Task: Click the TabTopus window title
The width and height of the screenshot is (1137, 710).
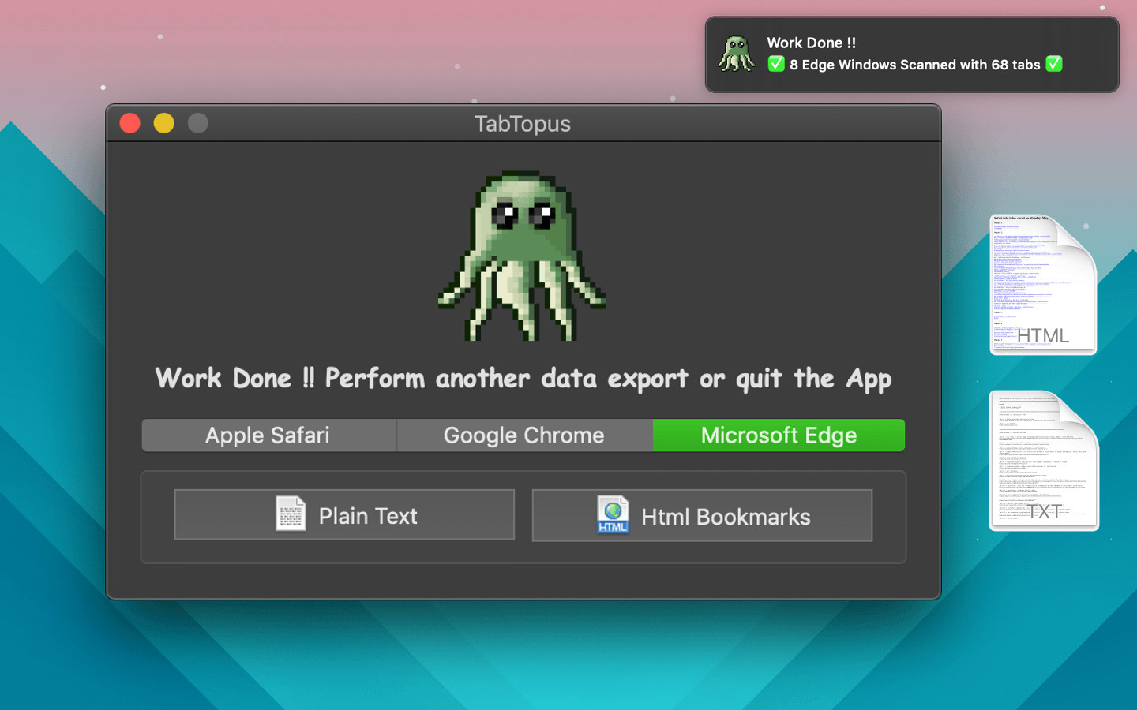Action: 523,124
